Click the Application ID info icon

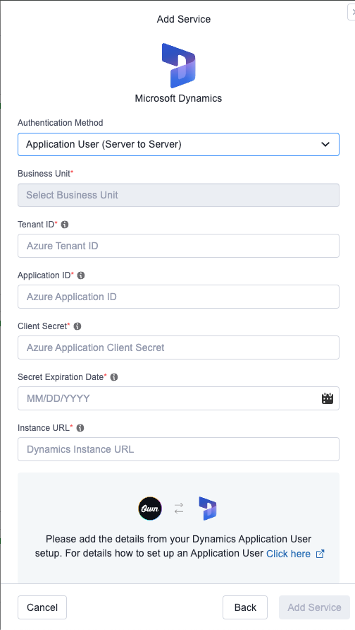pos(81,275)
